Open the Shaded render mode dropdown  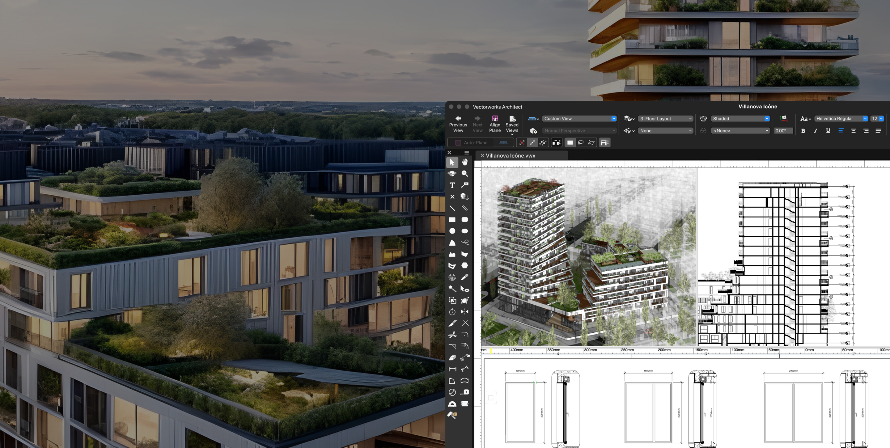(x=740, y=118)
